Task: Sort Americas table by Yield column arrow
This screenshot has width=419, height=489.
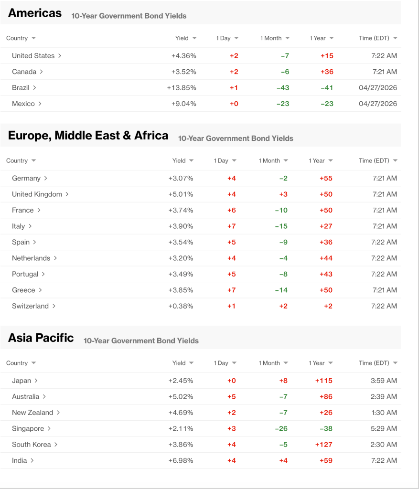Action: (193, 38)
